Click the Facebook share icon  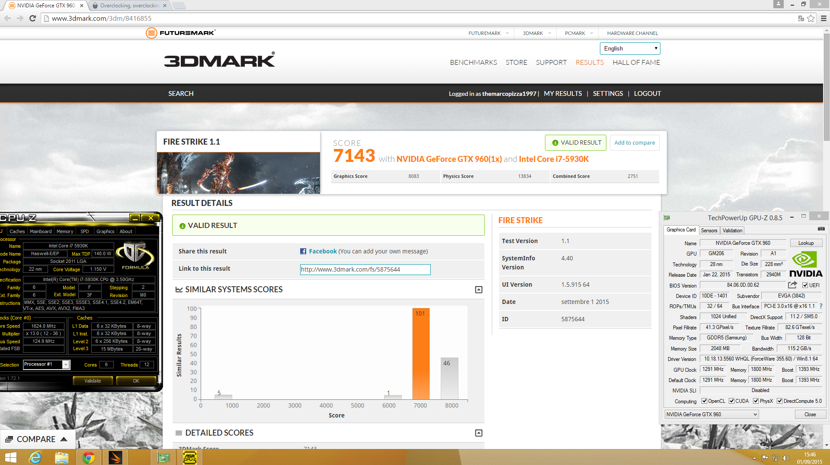point(303,251)
